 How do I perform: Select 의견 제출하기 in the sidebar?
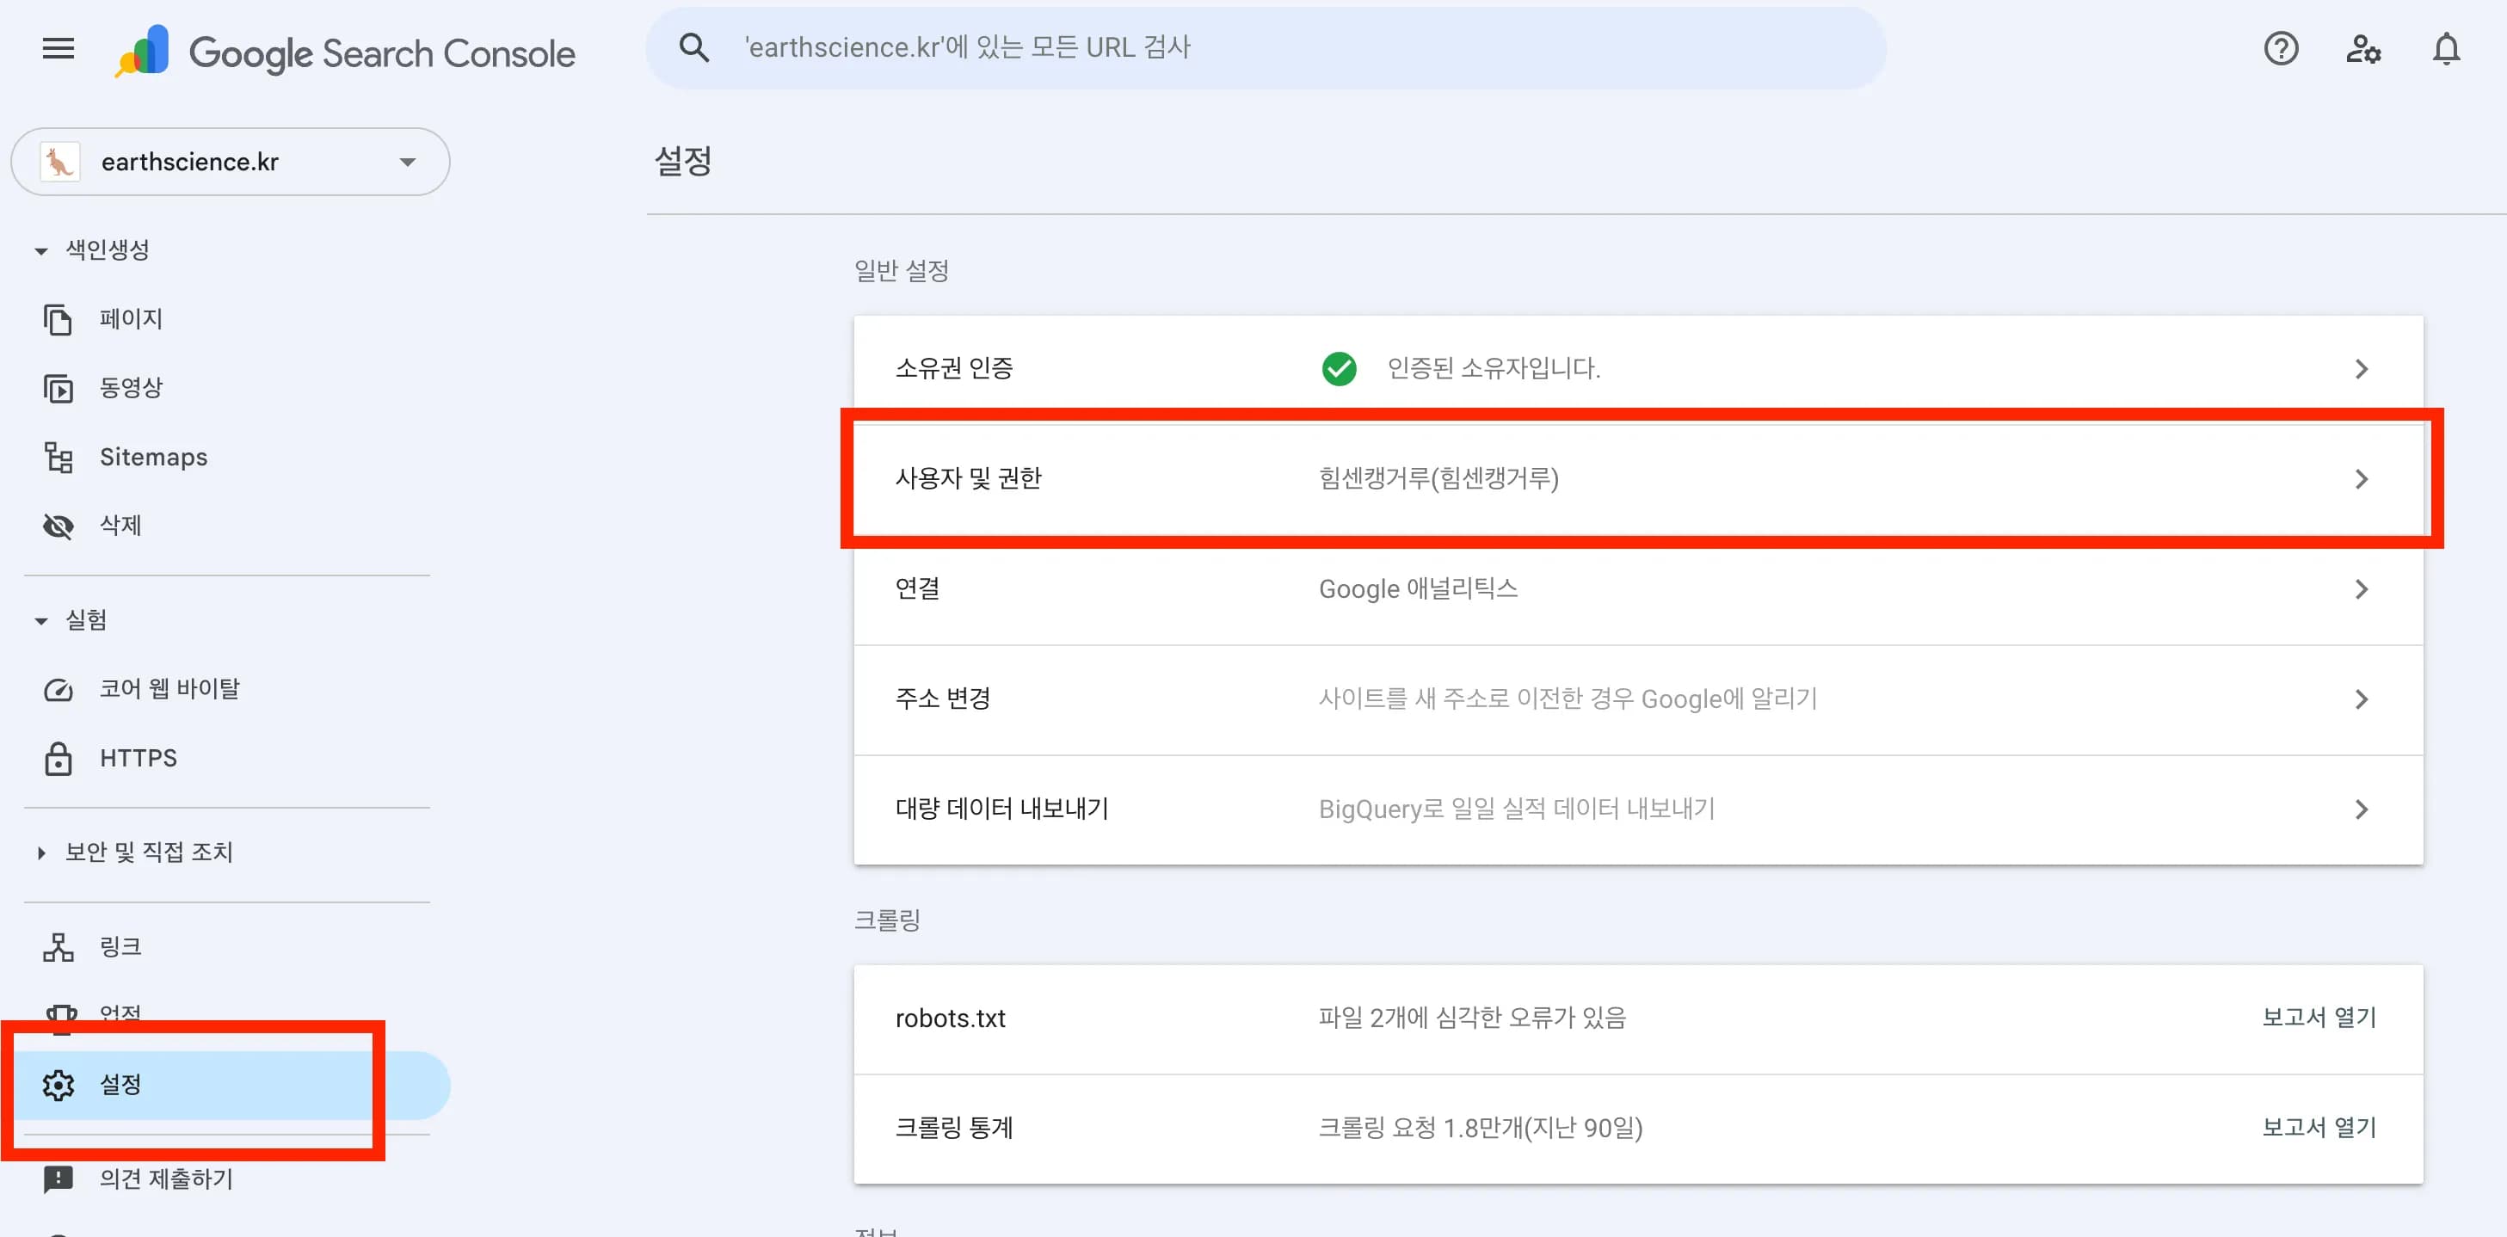point(165,1179)
